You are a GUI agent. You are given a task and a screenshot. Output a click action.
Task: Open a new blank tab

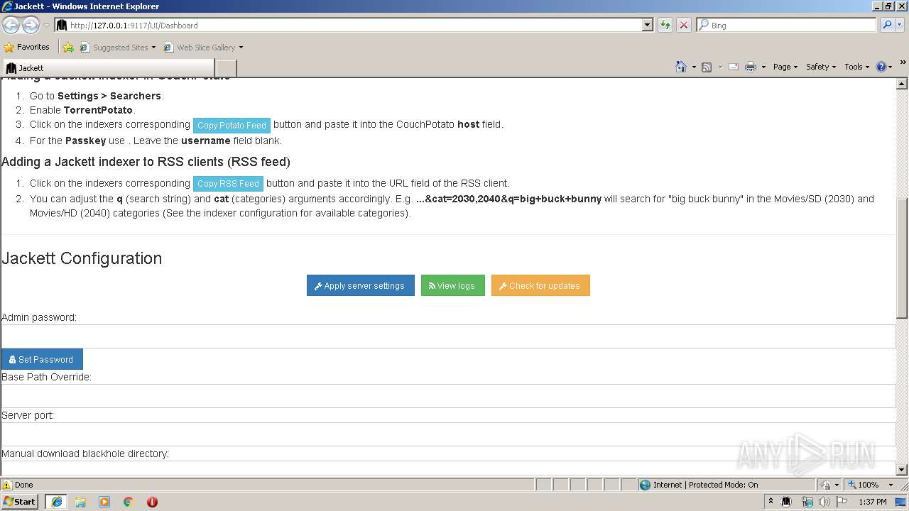tap(226, 68)
